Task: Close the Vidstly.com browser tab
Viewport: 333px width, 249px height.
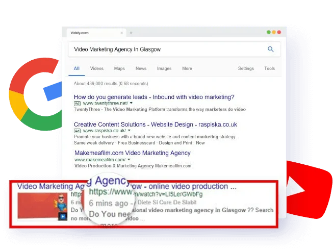Action: click(x=122, y=33)
